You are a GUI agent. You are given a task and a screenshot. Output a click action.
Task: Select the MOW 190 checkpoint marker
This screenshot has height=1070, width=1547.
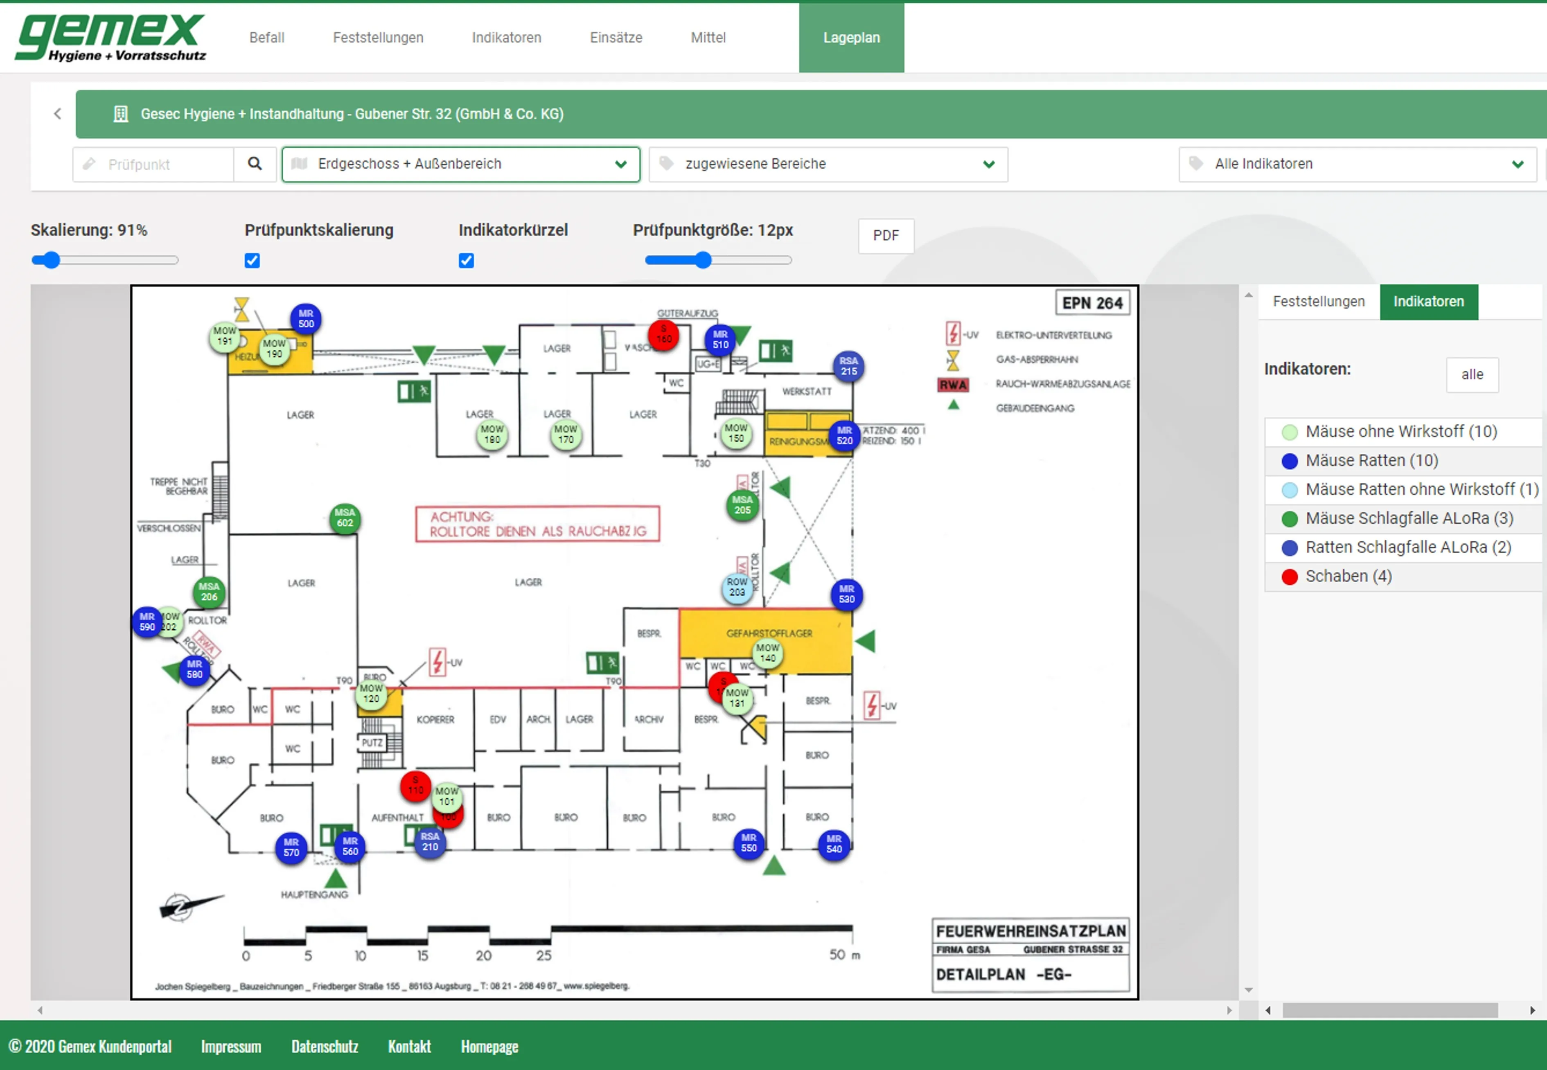pyautogui.click(x=274, y=349)
